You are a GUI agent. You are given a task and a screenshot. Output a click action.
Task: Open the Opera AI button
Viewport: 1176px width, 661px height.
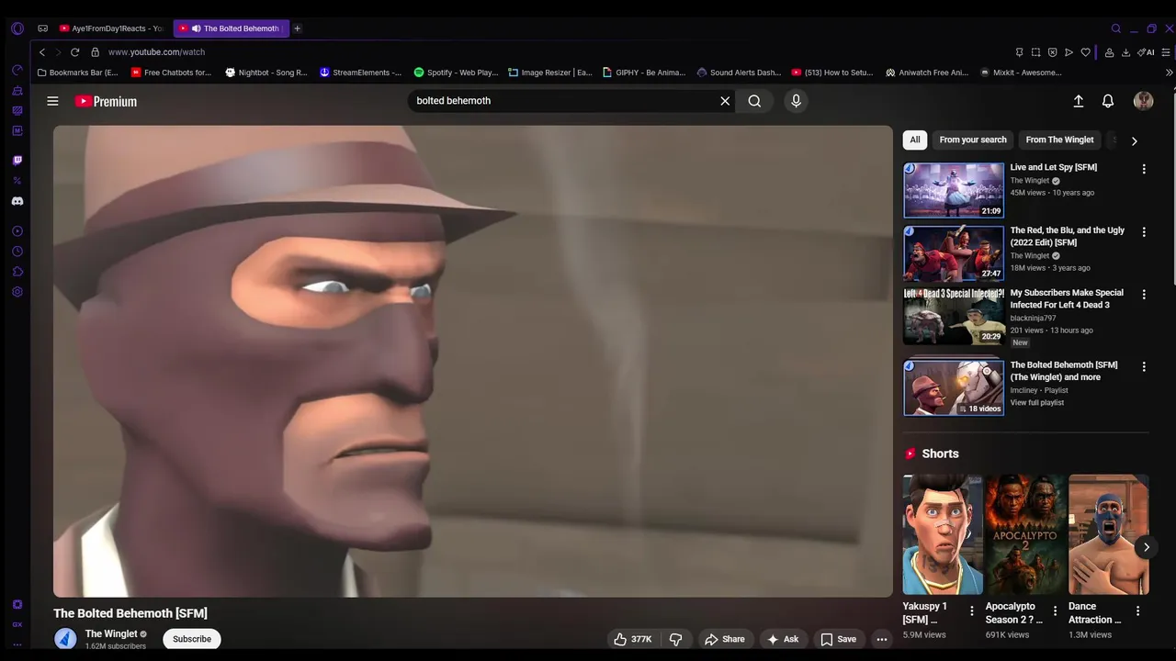[1146, 52]
